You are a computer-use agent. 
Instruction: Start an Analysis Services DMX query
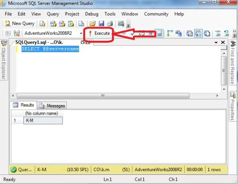point(62,24)
